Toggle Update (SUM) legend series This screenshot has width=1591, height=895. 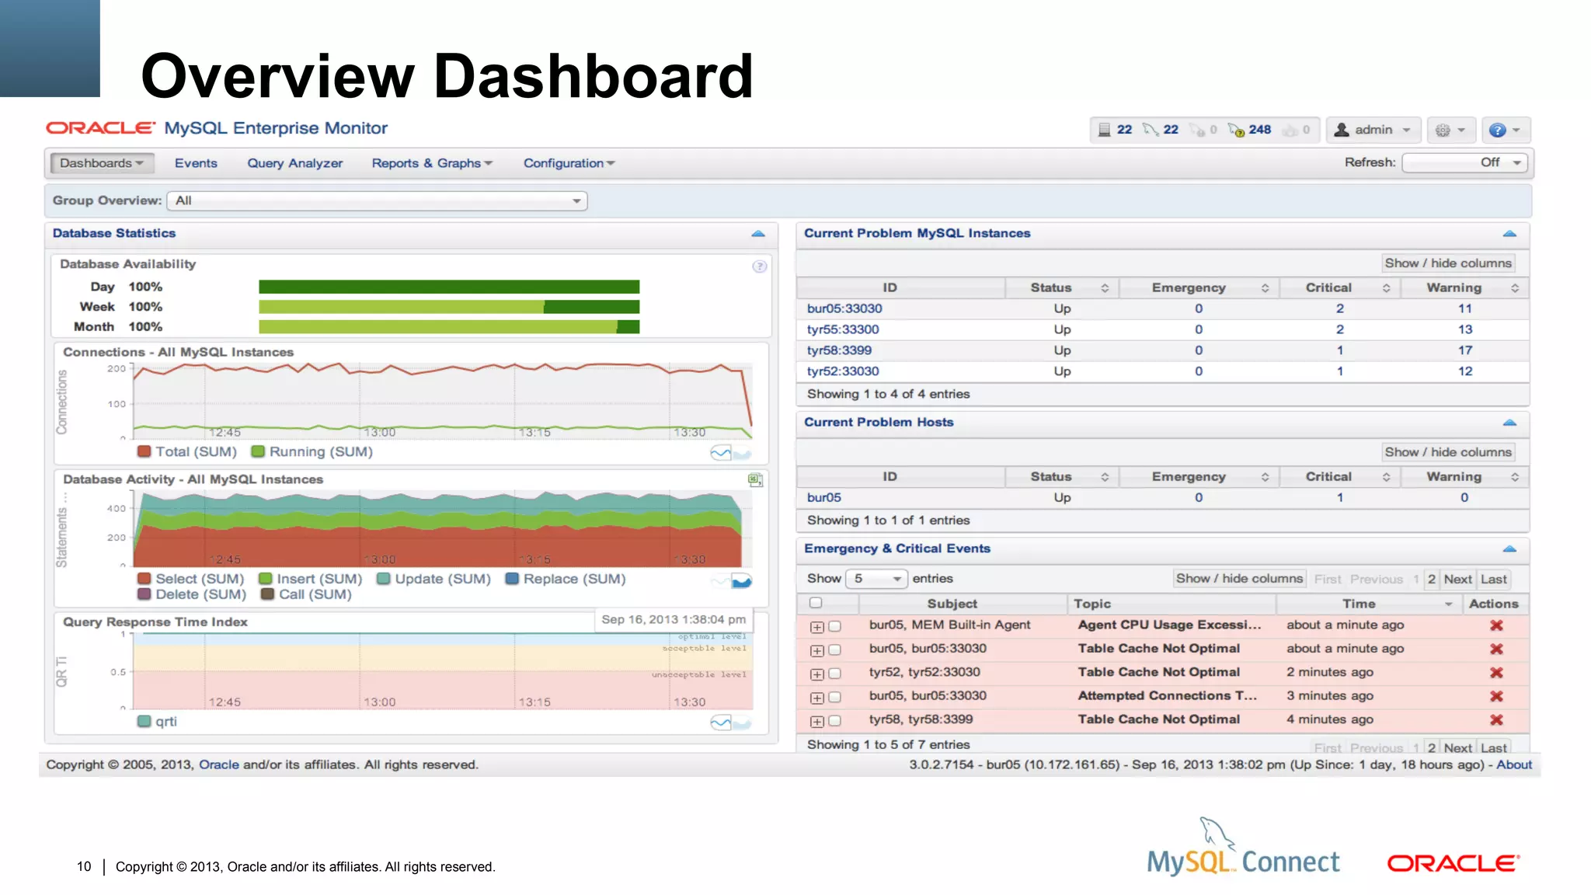(x=433, y=579)
